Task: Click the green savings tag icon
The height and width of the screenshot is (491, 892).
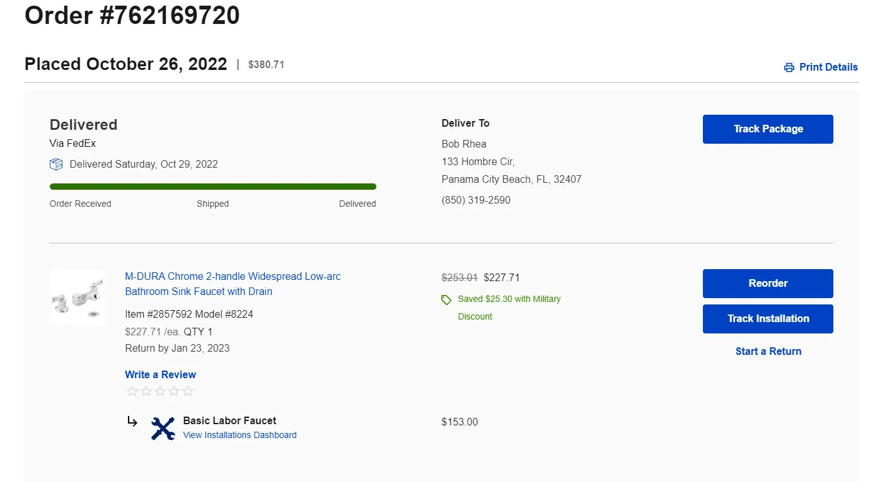Action: click(446, 300)
